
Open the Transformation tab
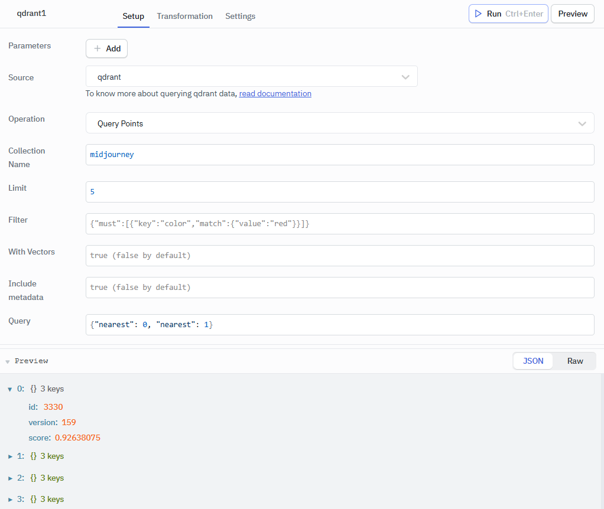pos(184,16)
